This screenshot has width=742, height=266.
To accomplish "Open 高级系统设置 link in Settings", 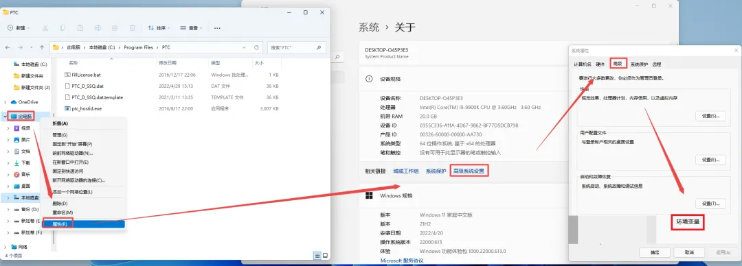I will pyautogui.click(x=469, y=171).
